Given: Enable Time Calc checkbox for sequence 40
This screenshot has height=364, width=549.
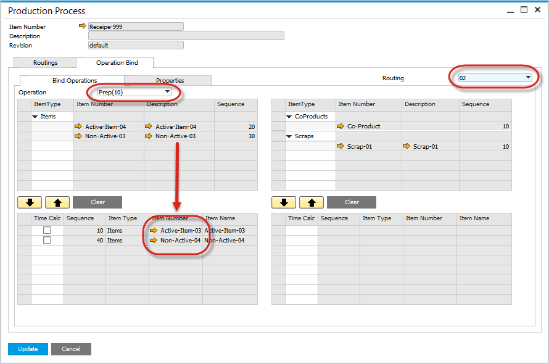Looking at the screenshot, I should pos(47,240).
